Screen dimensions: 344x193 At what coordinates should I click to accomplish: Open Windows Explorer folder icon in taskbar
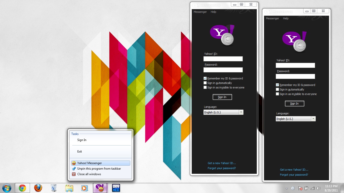click(69, 188)
